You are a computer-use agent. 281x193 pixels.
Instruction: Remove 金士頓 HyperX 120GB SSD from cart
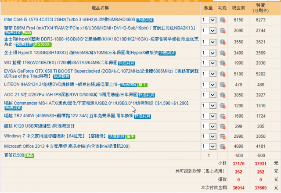[x=223, y=53]
